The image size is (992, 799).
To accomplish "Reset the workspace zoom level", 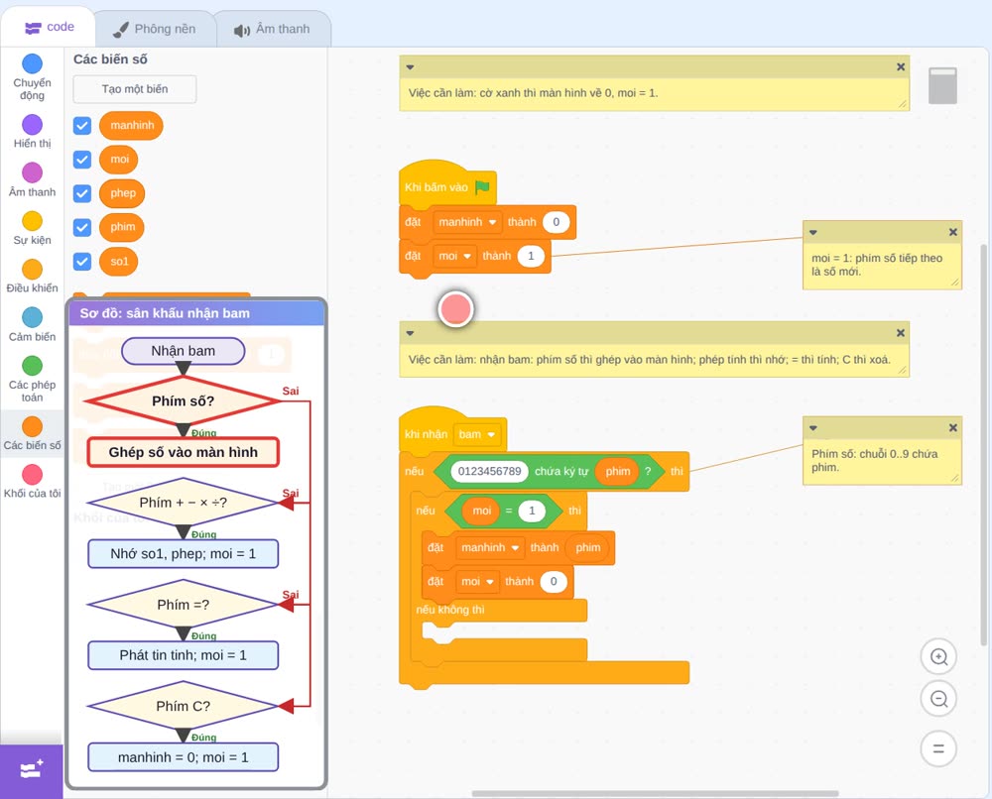I will [938, 748].
